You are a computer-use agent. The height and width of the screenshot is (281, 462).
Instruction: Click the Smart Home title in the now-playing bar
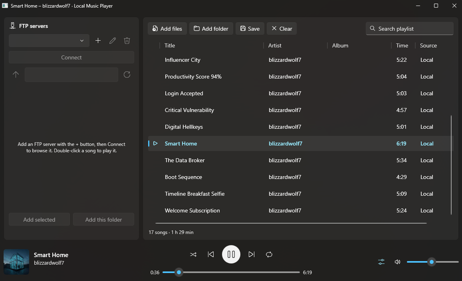click(51, 255)
